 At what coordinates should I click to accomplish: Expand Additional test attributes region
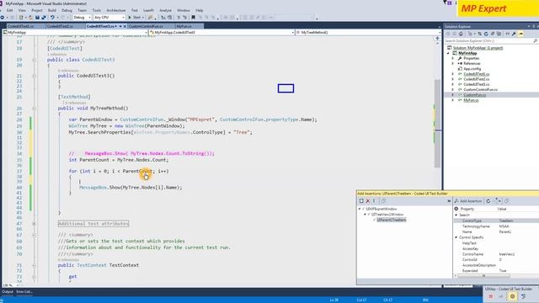(x=34, y=224)
